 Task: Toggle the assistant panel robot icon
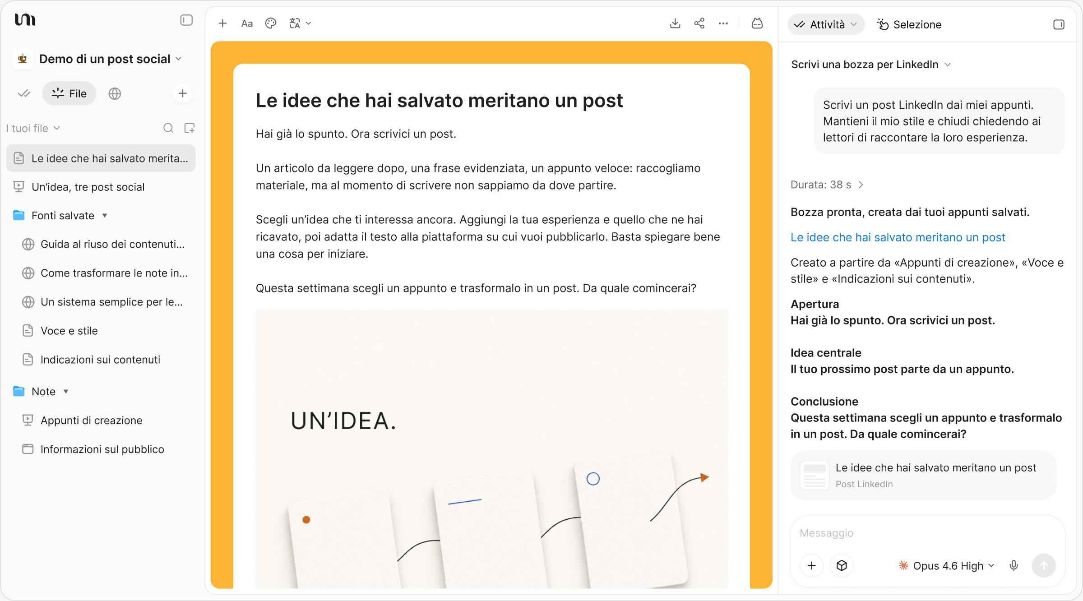coord(757,23)
